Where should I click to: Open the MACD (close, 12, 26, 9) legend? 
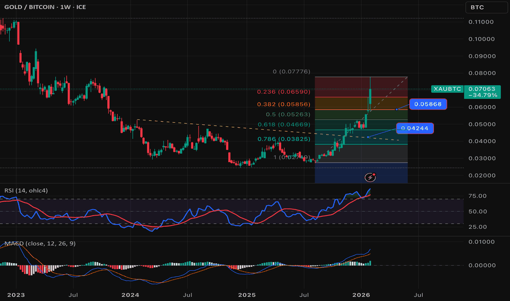pos(40,244)
